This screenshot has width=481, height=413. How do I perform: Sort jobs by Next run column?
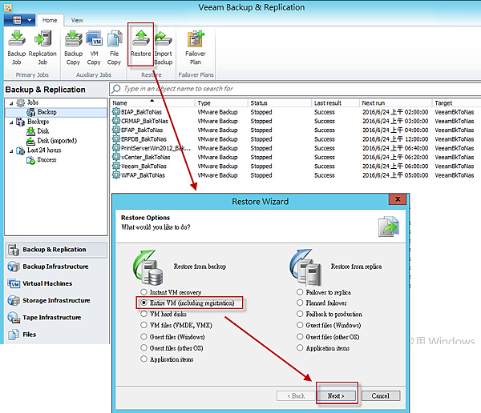click(x=396, y=103)
